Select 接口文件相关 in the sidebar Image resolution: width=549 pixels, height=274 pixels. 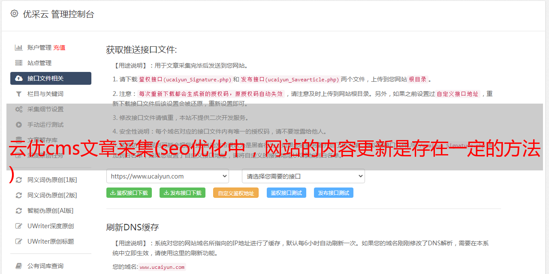click(x=51, y=78)
